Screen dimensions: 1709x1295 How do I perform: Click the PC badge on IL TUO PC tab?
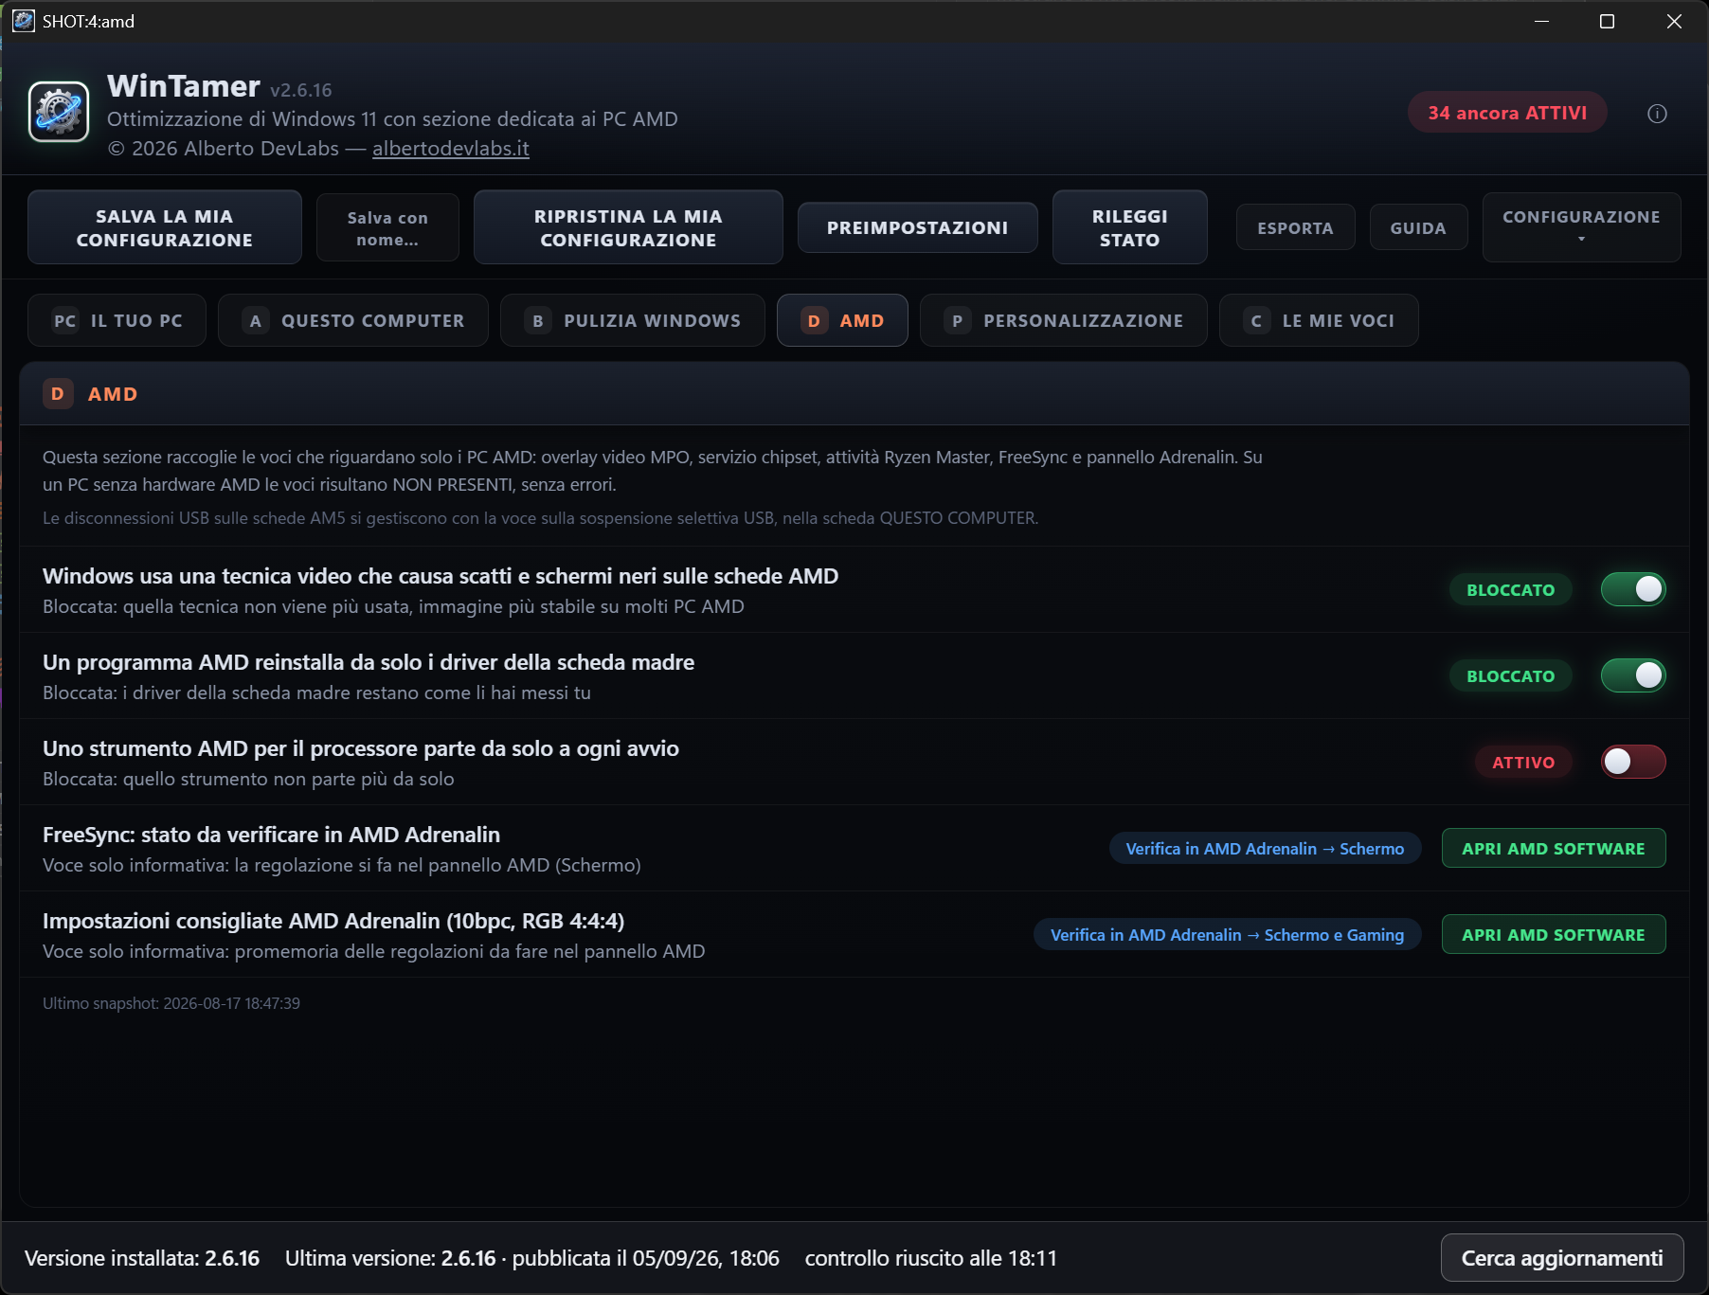click(x=64, y=321)
